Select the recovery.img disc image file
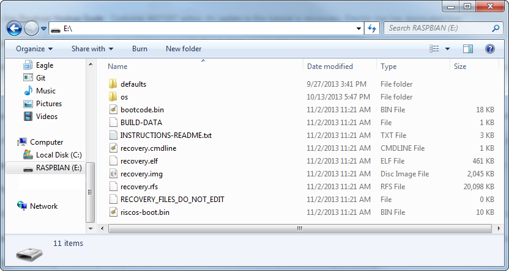 140,174
